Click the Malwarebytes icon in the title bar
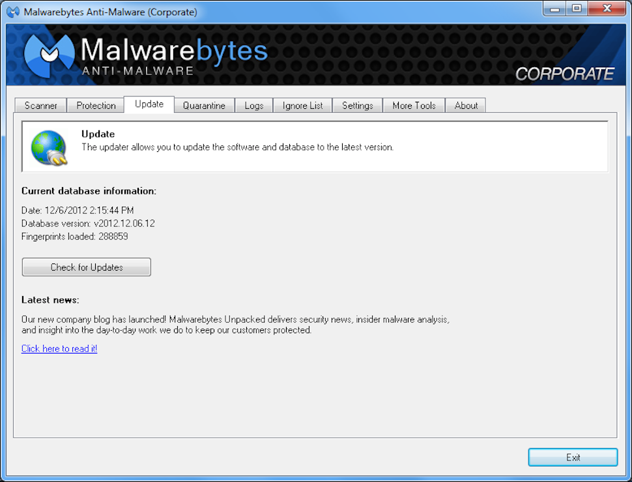This screenshot has height=482, width=632. click(12, 11)
